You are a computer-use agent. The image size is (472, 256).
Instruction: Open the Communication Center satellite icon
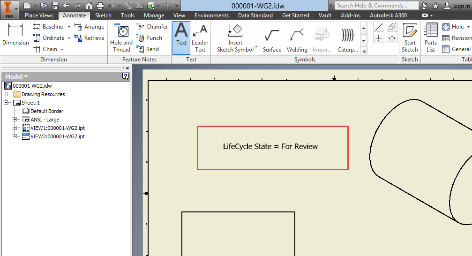[425, 6]
